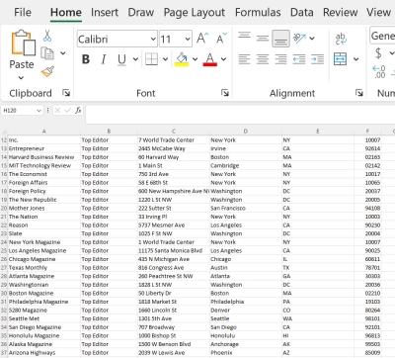
Task: Switch to Insert tab
Action: point(105,13)
